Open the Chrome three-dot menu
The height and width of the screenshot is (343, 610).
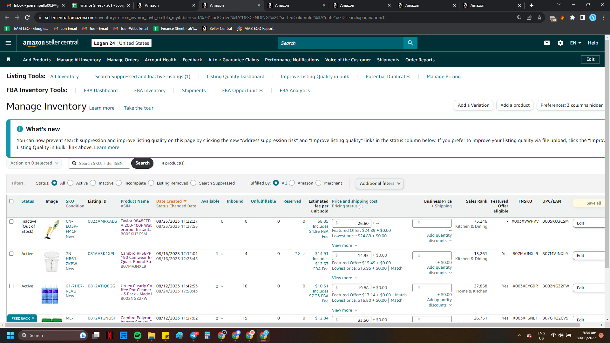[x=603, y=17]
